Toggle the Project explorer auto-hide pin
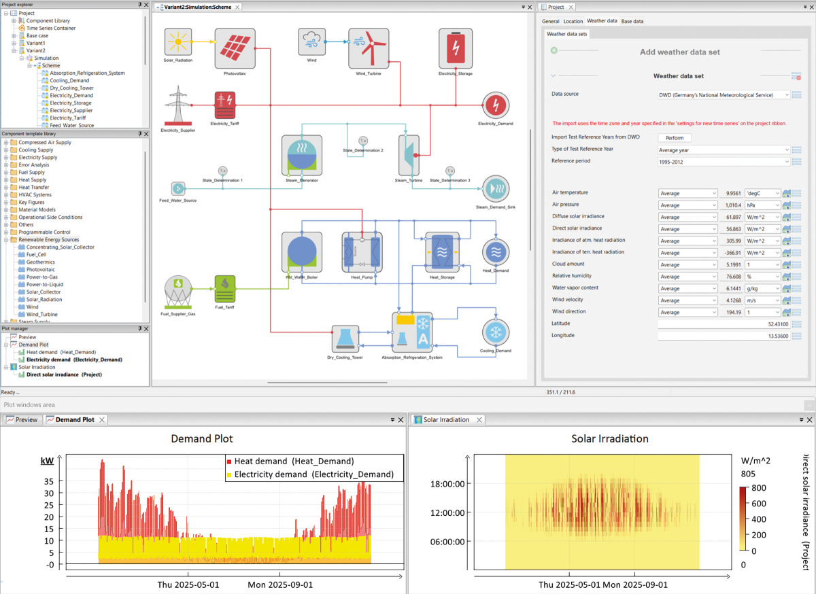The image size is (816, 594). (139, 5)
